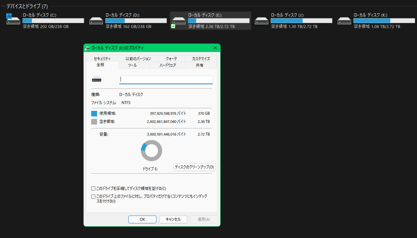Click the value 397,929,598,976 バイト

[x=168, y=113]
